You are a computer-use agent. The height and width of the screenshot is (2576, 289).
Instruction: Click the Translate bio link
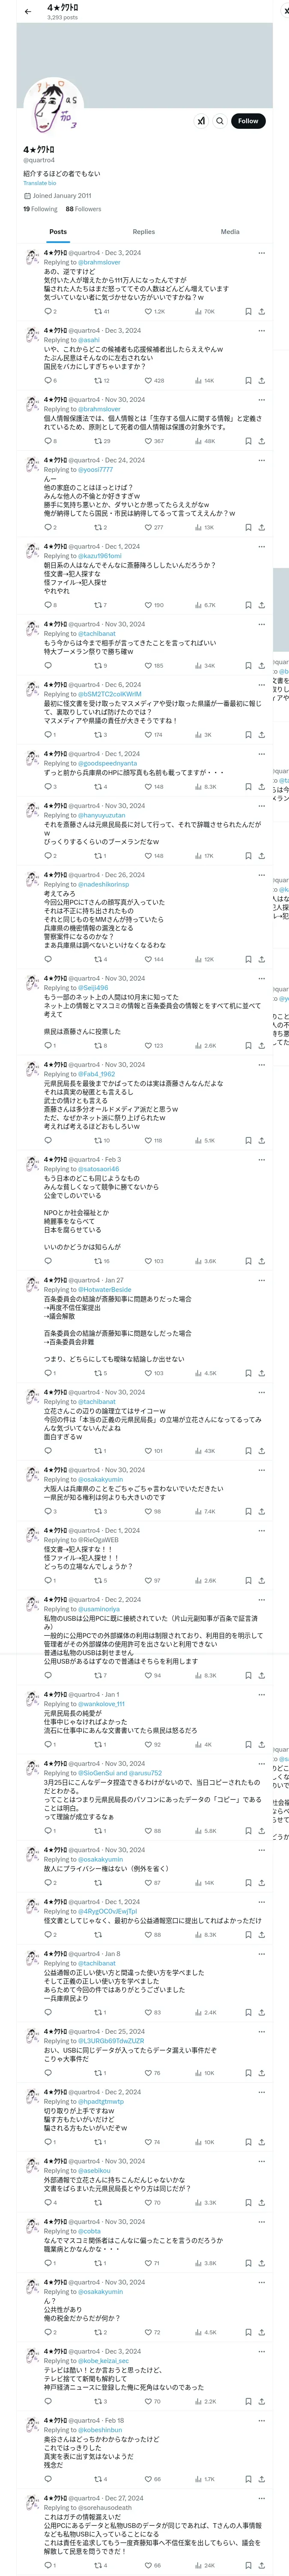pyautogui.click(x=40, y=183)
